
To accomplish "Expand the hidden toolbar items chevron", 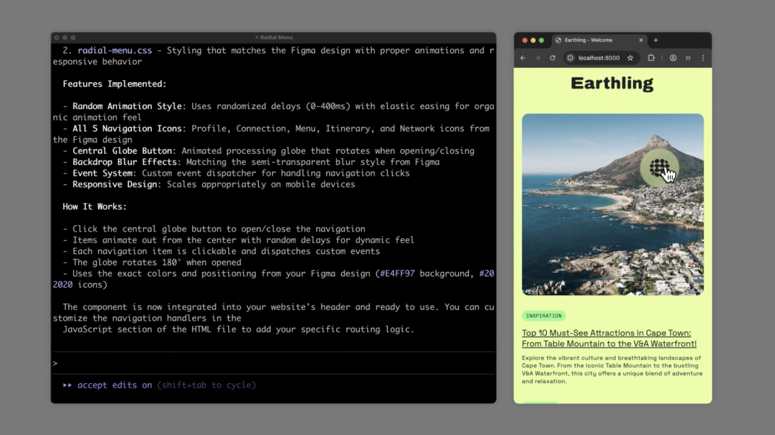I will point(688,58).
